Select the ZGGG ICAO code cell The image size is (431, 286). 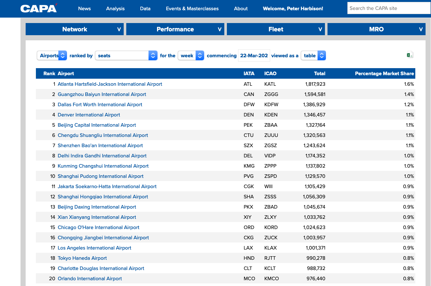[271, 94]
